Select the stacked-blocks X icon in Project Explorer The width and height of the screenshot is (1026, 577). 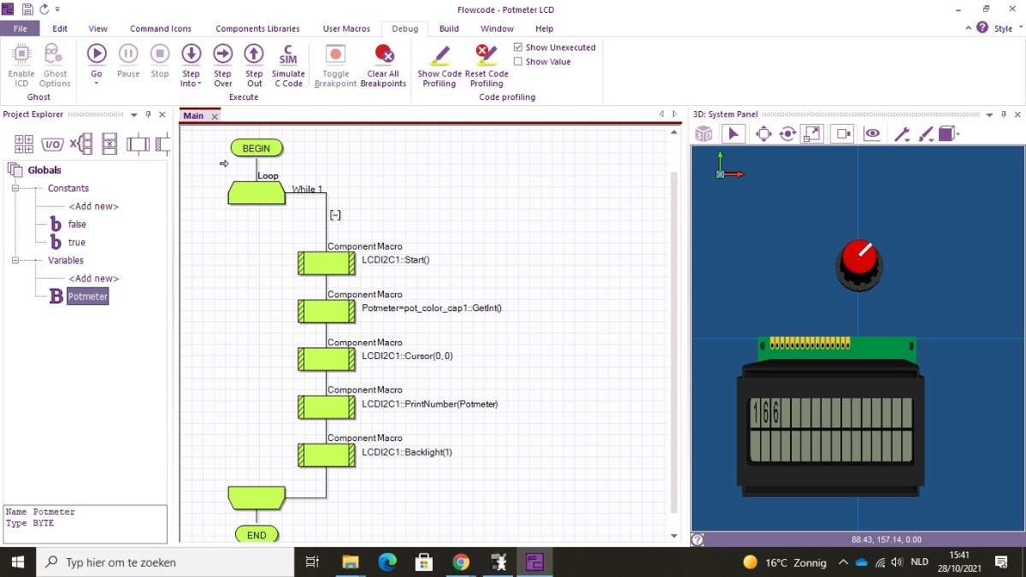pyautogui.click(x=109, y=144)
